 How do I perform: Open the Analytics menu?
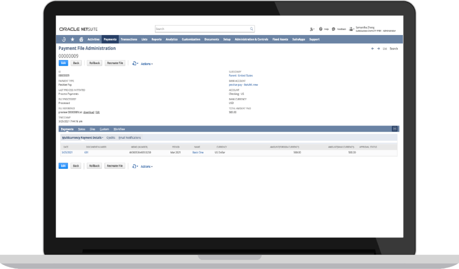171,39
